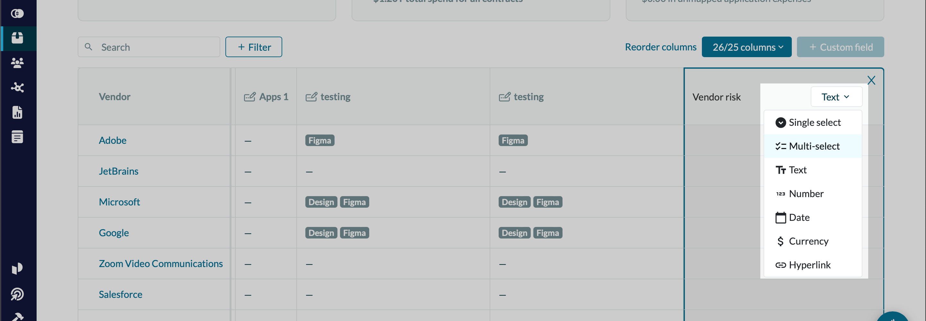
Task: Click the magnifier icon in Search box
Action: click(88, 47)
